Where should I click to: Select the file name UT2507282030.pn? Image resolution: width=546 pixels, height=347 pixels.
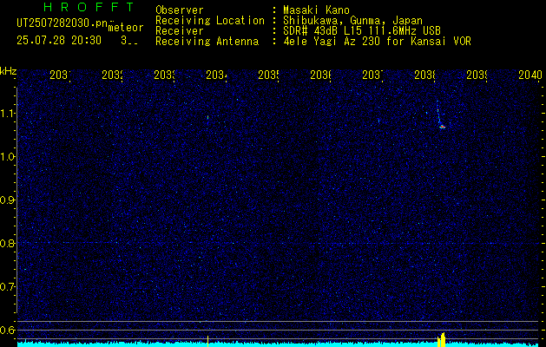coord(62,23)
